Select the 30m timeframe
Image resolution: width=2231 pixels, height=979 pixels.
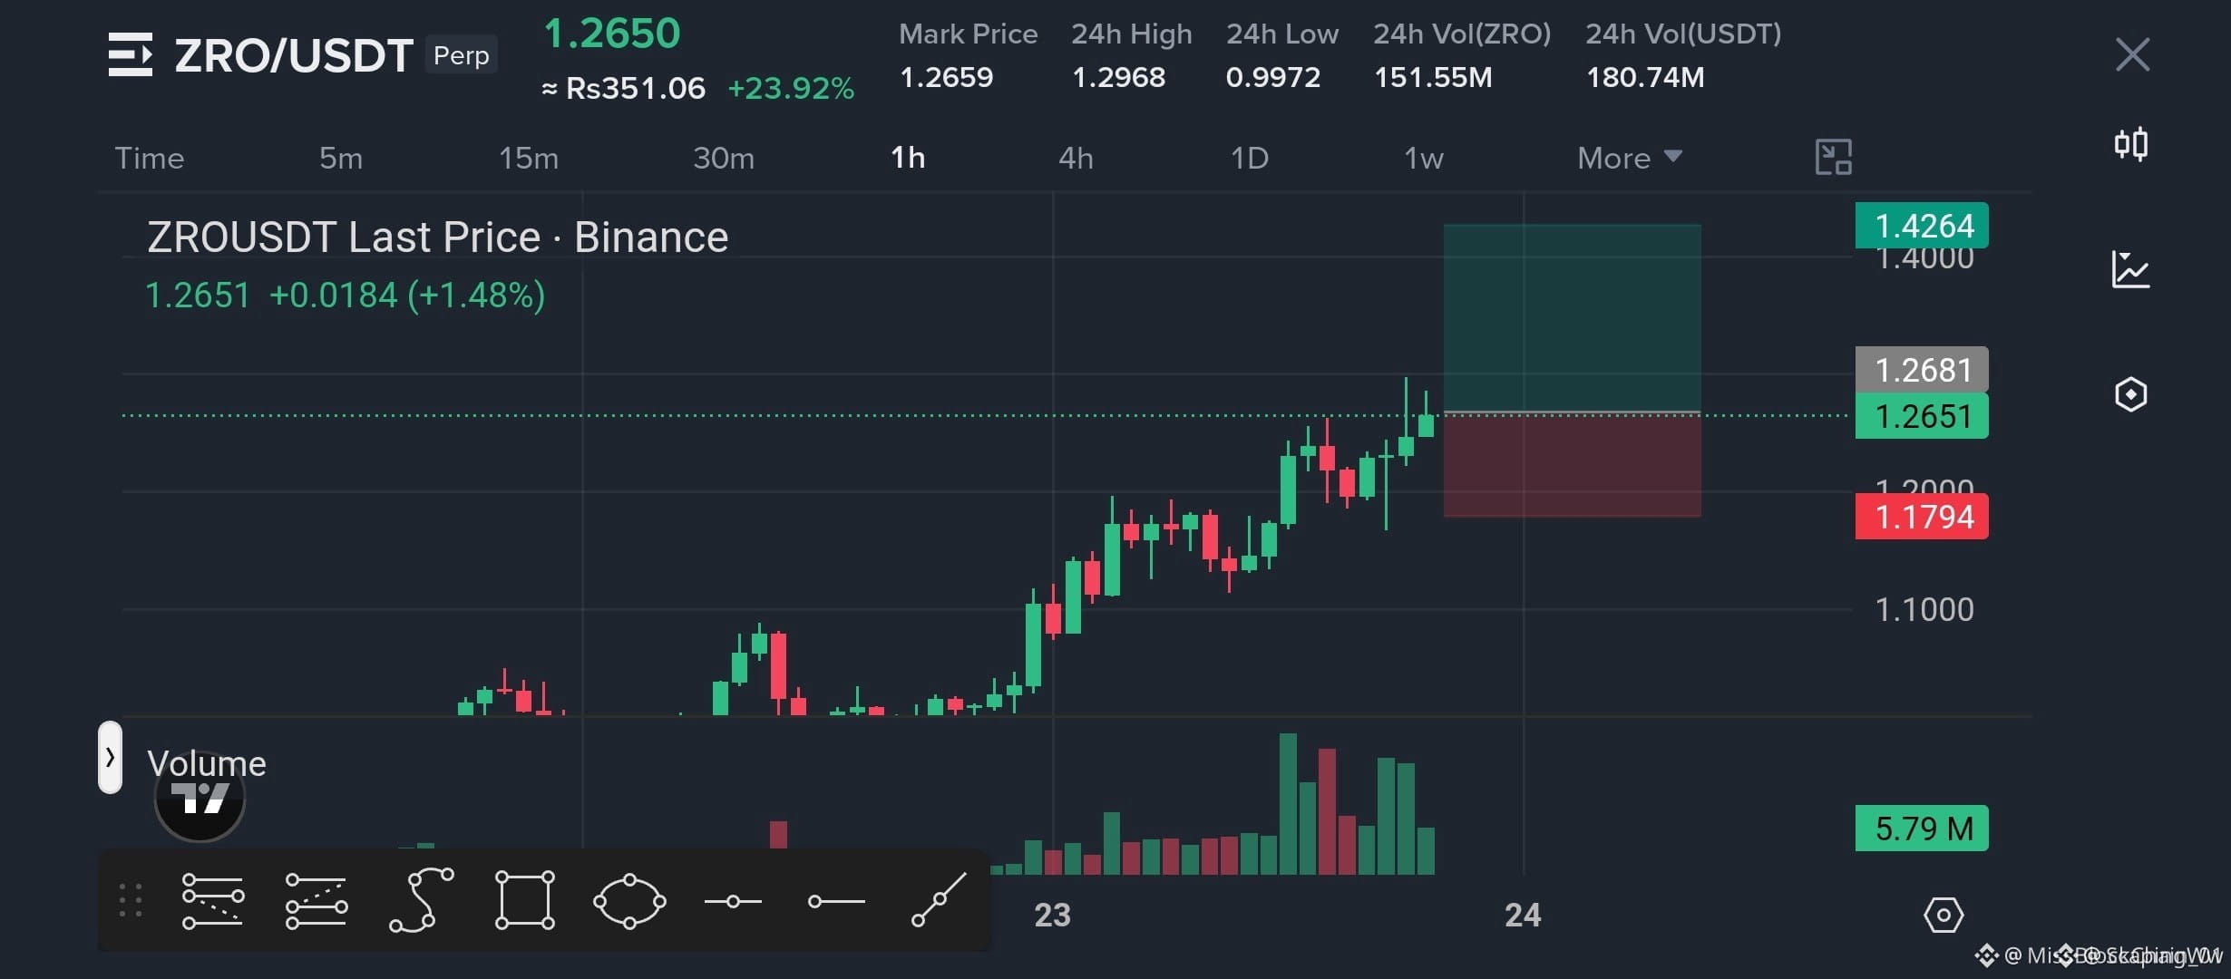(724, 158)
